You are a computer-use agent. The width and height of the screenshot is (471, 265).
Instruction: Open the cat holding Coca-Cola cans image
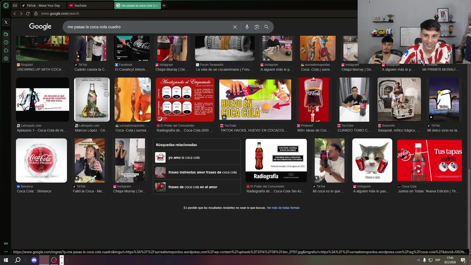coord(372,160)
